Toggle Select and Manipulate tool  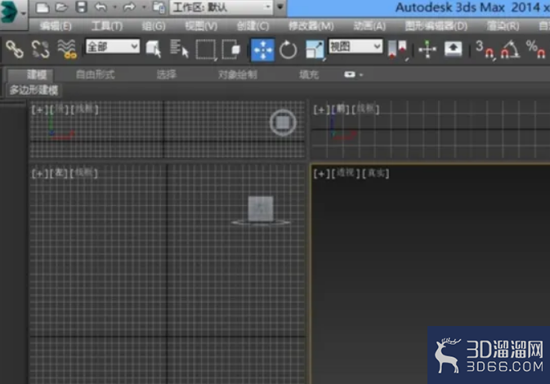[427, 49]
